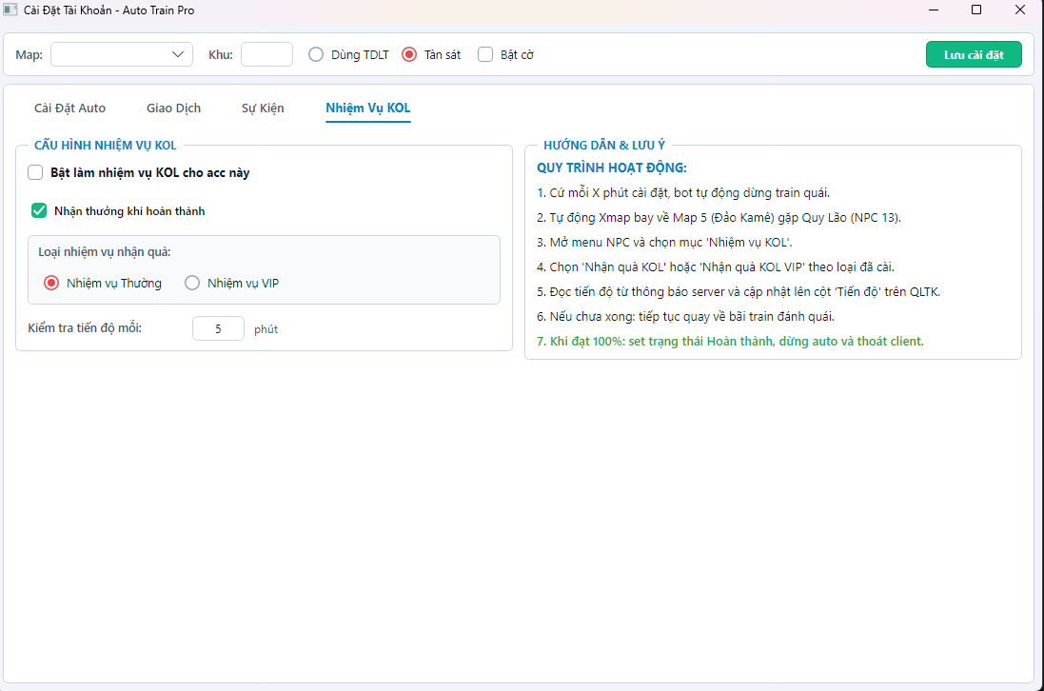Screen dimensions: 1044x691
Task: Click the Khu input field
Action: 267,54
